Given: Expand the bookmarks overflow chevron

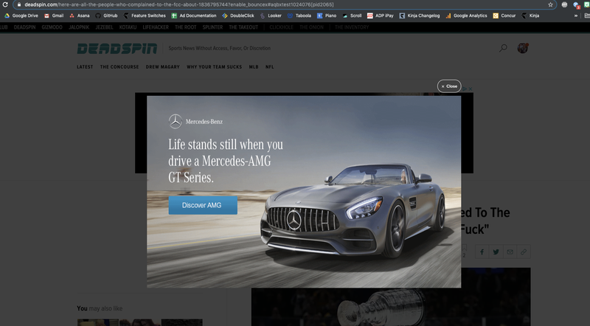Looking at the screenshot, I should pyautogui.click(x=576, y=15).
